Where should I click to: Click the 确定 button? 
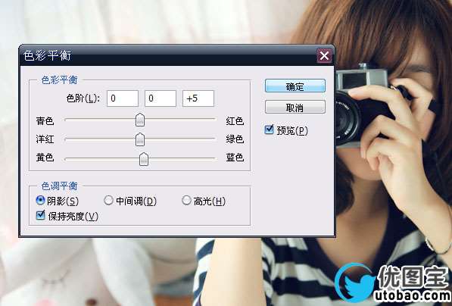click(x=295, y=86)
